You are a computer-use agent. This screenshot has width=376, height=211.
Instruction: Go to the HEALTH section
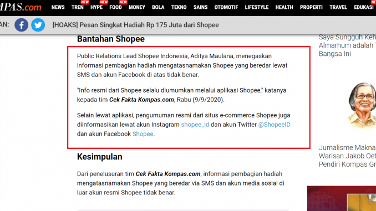284,7
